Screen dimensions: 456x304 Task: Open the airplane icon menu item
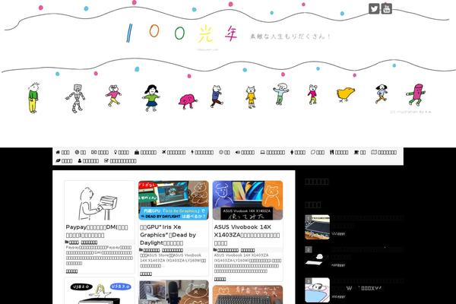pos(173,152)
